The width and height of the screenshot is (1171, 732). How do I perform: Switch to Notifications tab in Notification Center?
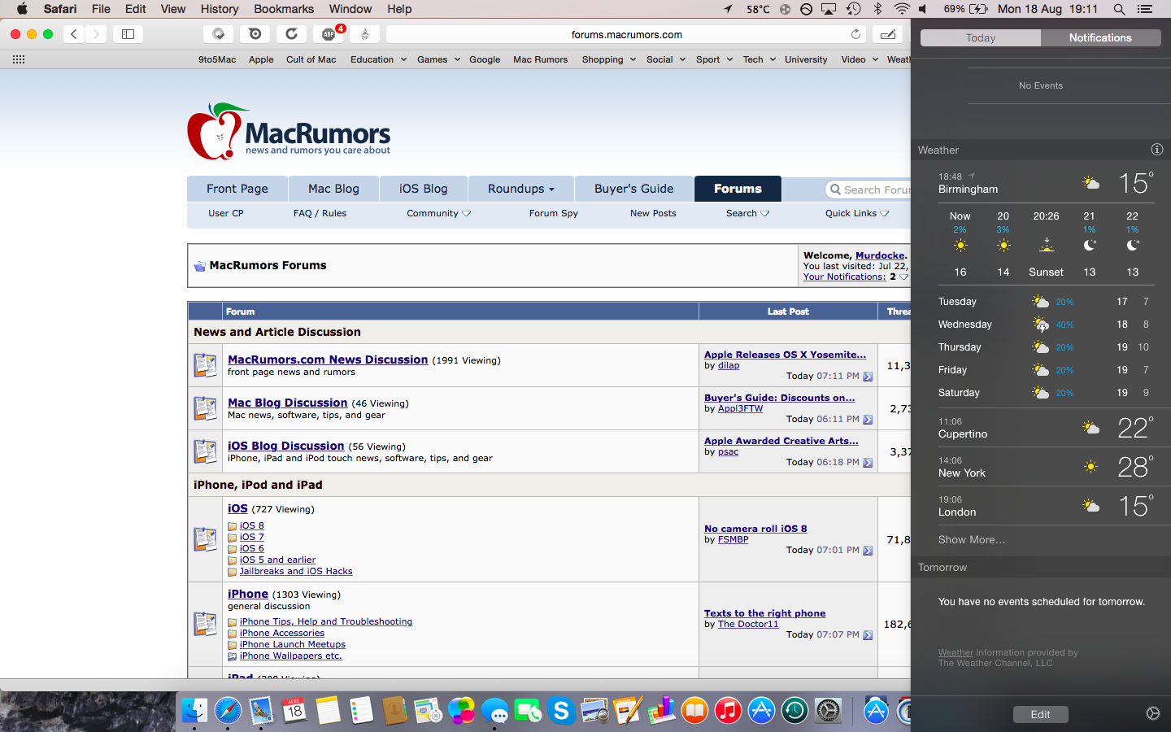coord(1100,38)
